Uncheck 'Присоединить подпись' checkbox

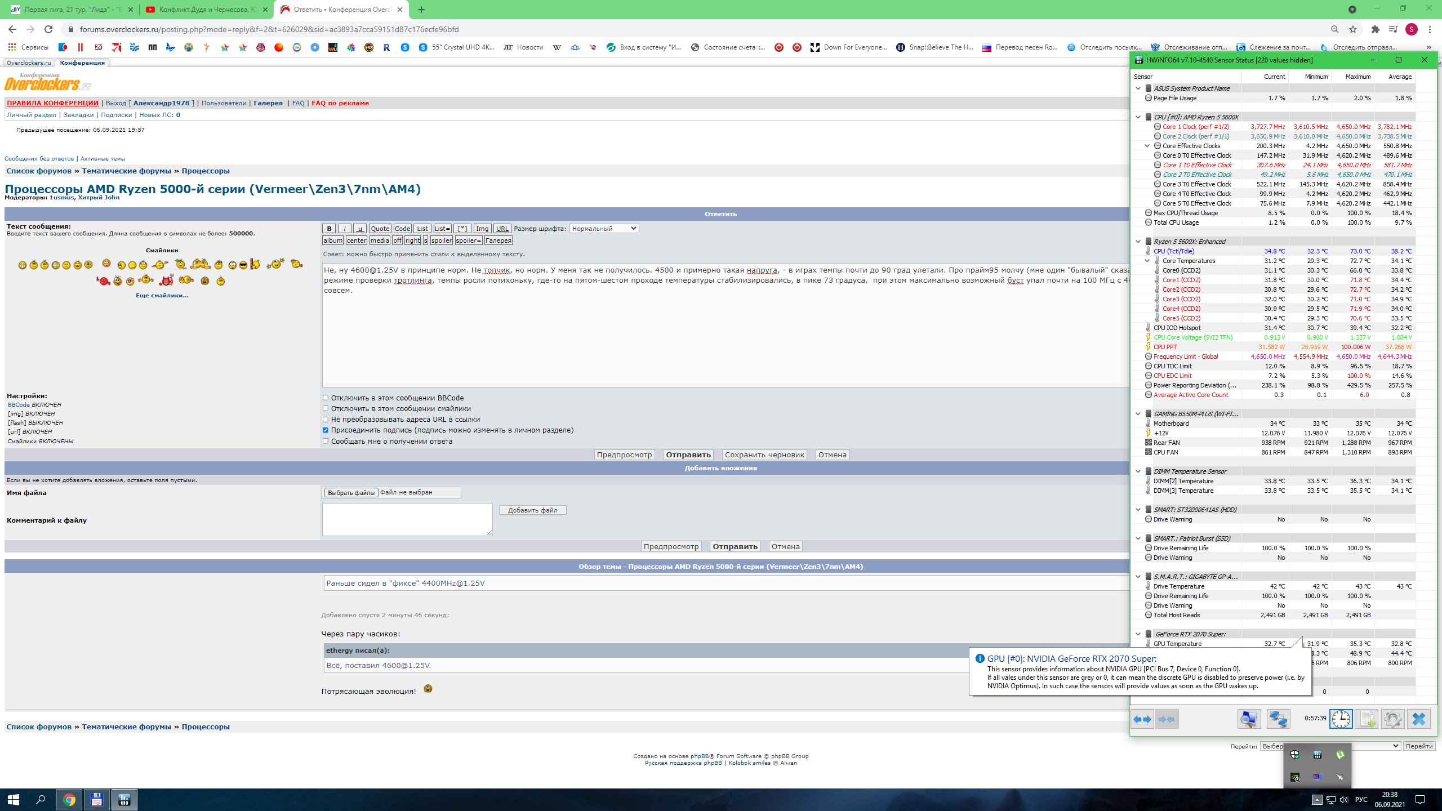coord(326,430)
